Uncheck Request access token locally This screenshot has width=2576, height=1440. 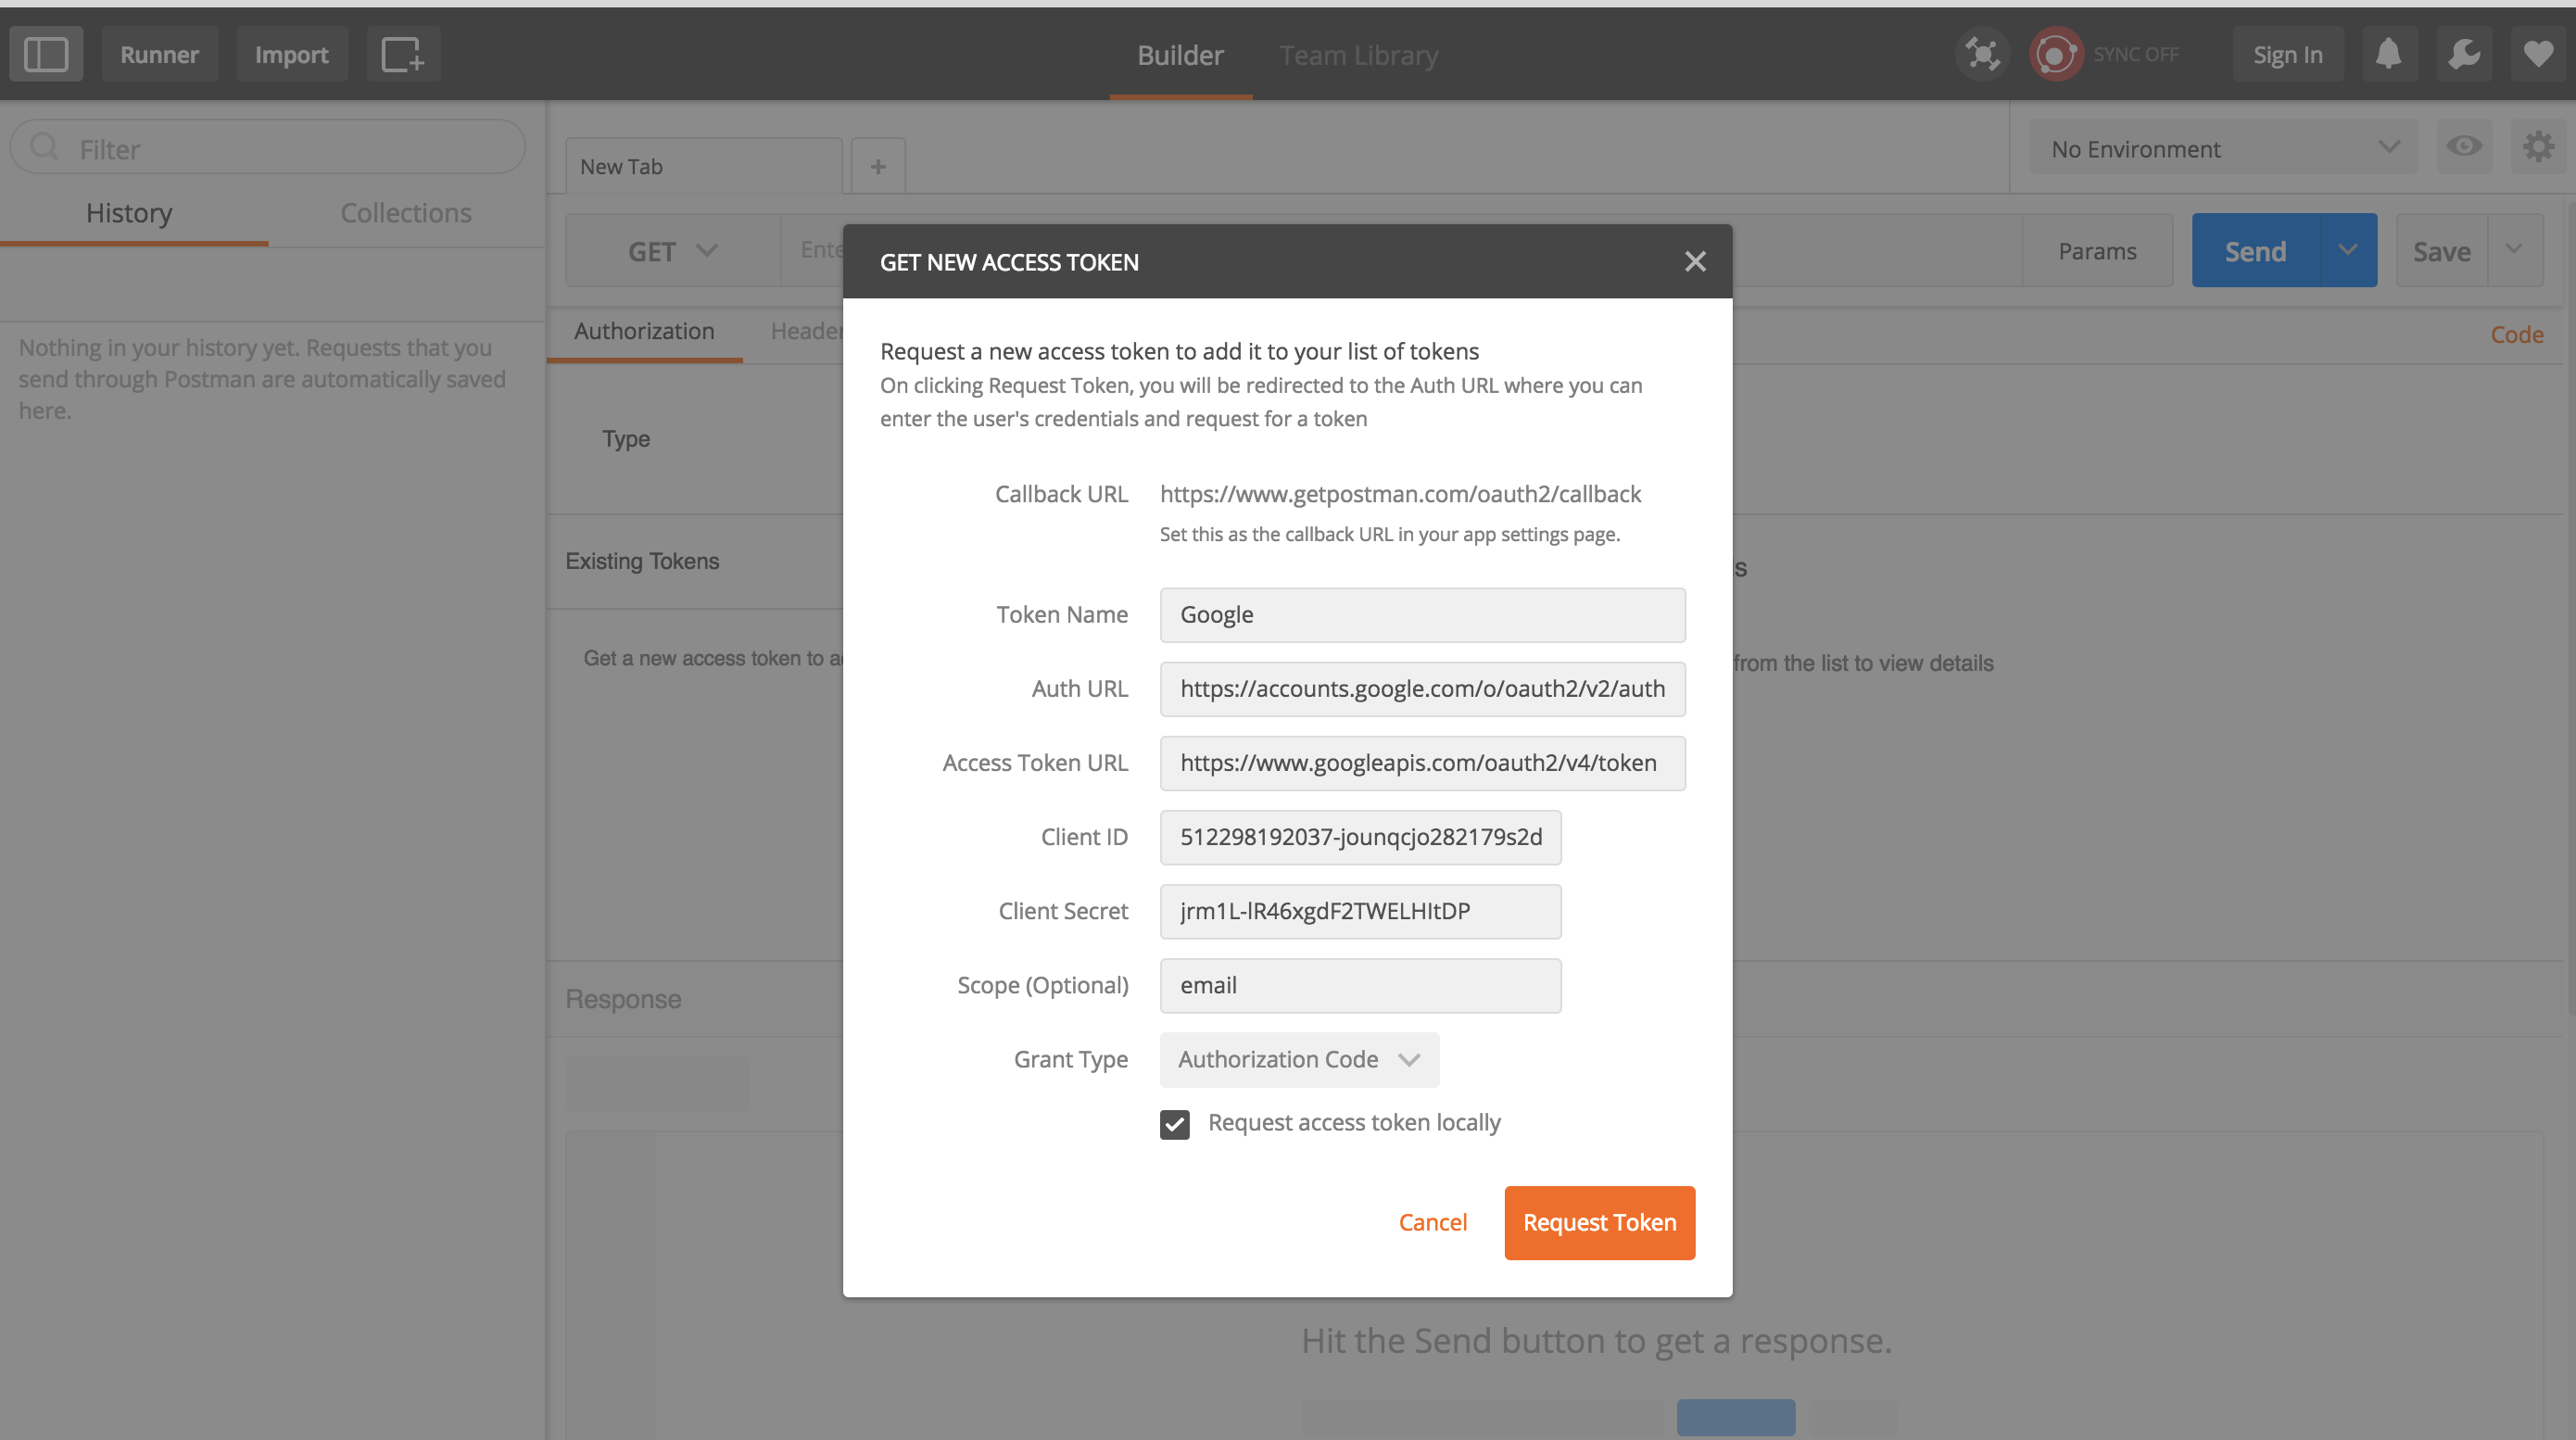click(1175, 1123)
